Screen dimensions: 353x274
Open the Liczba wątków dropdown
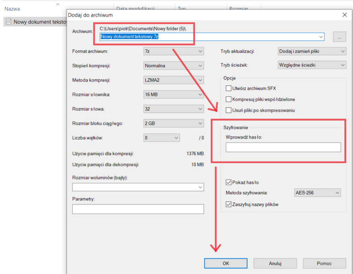click(x=161, y=138)
